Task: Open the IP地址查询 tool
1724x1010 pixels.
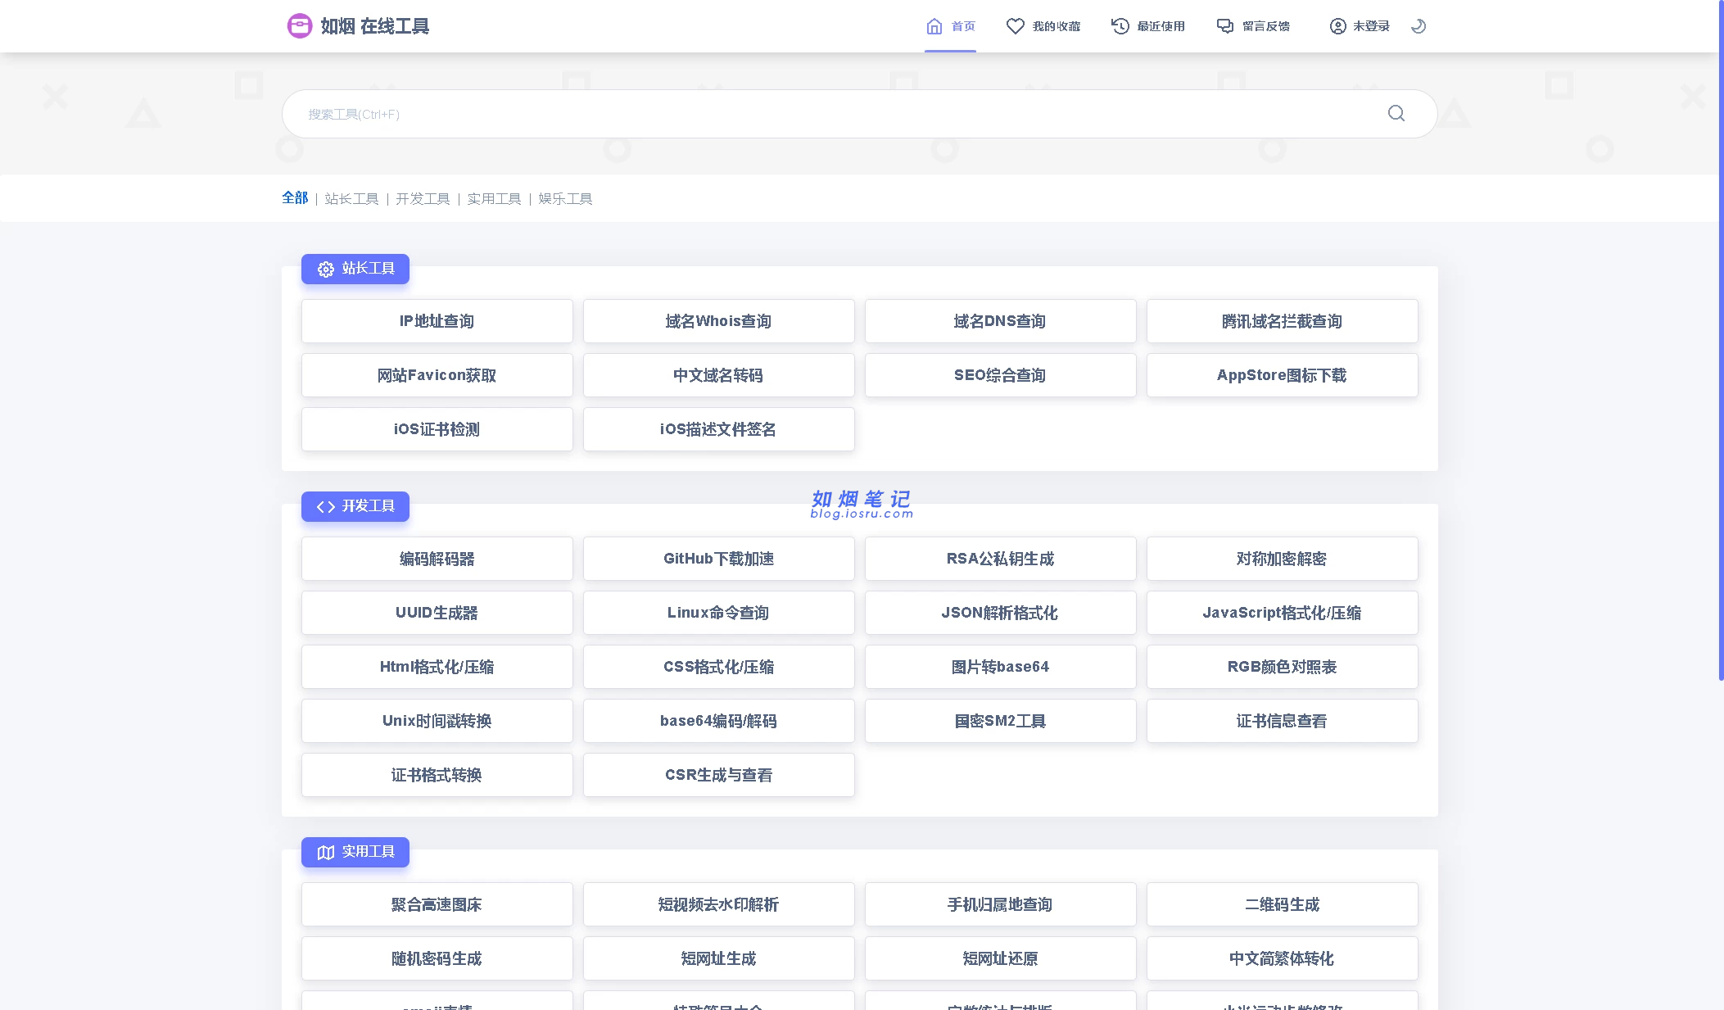Action: pos(437,321)
